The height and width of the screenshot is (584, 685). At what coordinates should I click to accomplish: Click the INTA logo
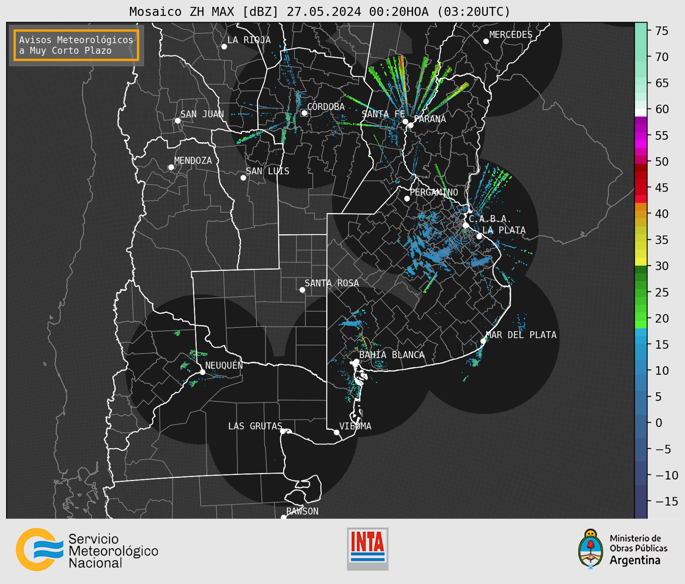tap(367, 549)
